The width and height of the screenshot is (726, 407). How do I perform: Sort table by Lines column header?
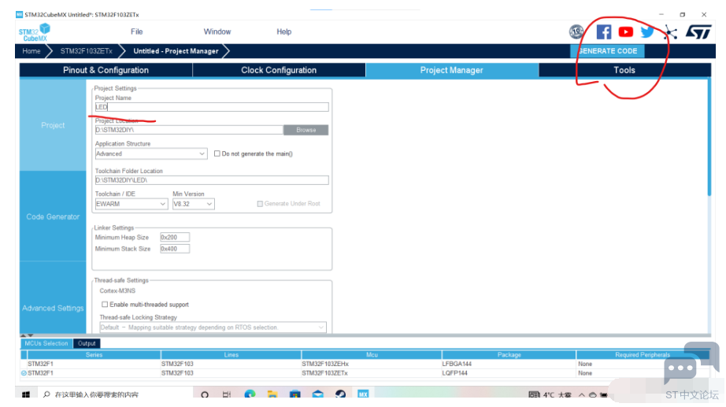pyautogui.click(x=231, y=355)
